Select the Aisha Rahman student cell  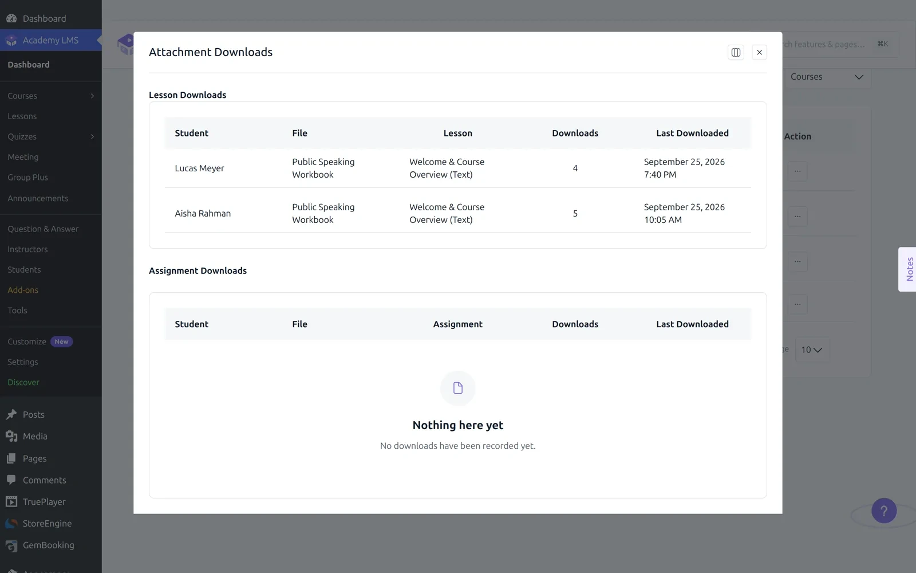(203, 214)
